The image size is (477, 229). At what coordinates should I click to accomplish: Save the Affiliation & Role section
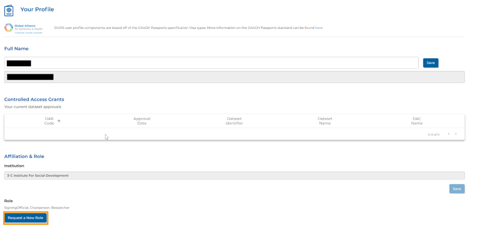pyautogui.click(x=456, y=189)
